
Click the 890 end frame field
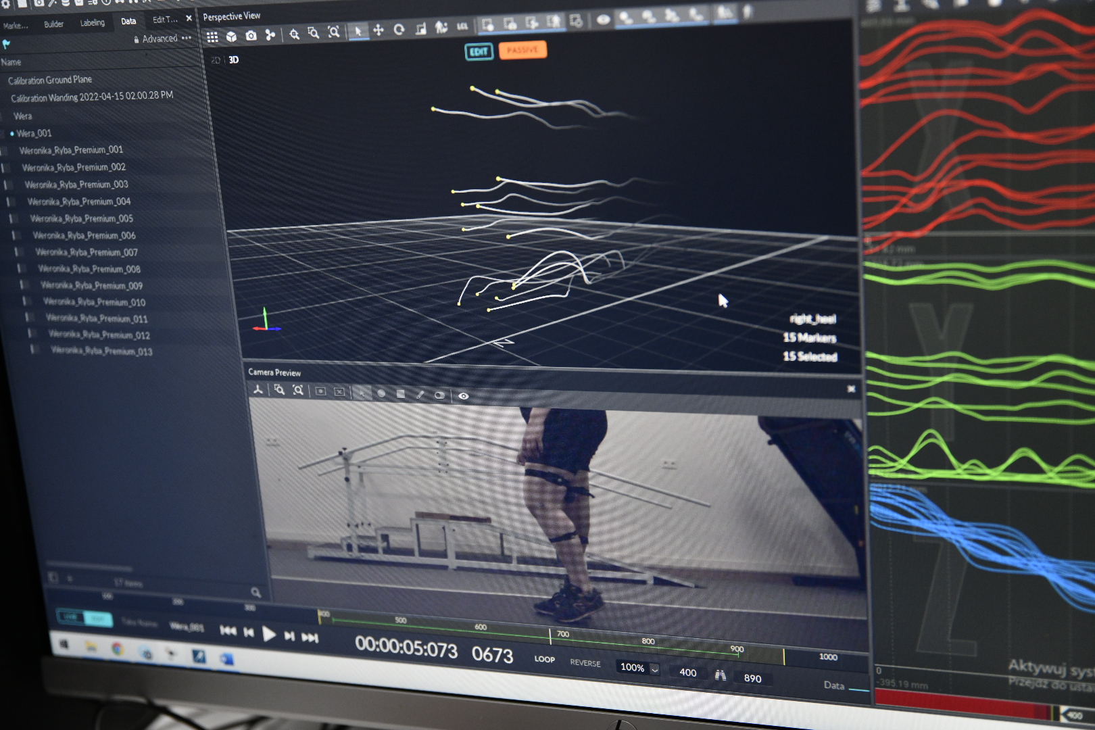(x=752, y=678)
